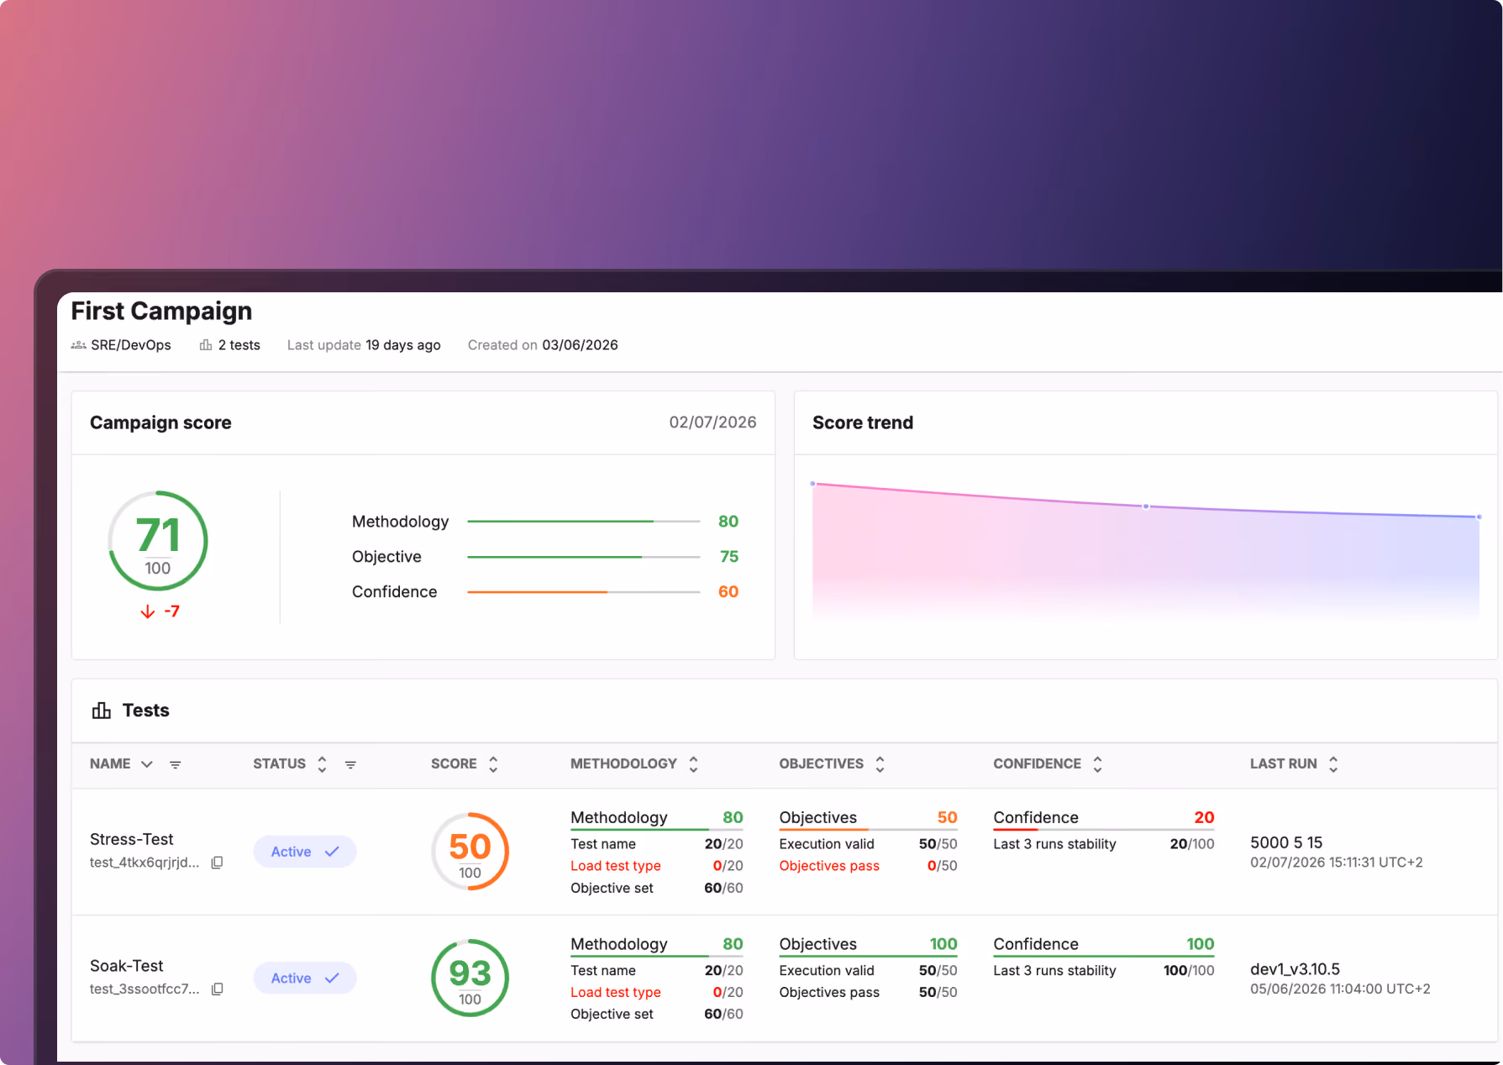Click the Soak-Test score 93 gauge
The height and width of the screenshot is (1065, 1503).
pos(470,978)
